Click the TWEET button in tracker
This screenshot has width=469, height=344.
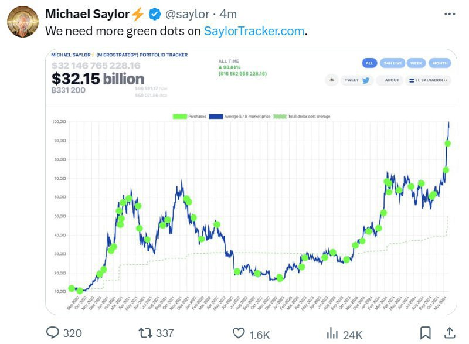click(357, 80)
